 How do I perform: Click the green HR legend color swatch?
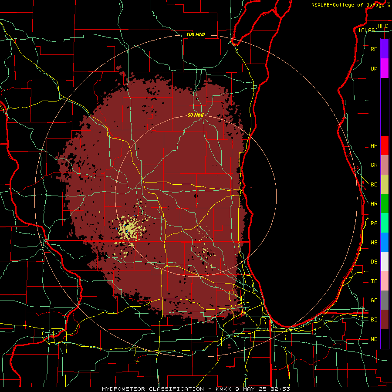point(385,204)
